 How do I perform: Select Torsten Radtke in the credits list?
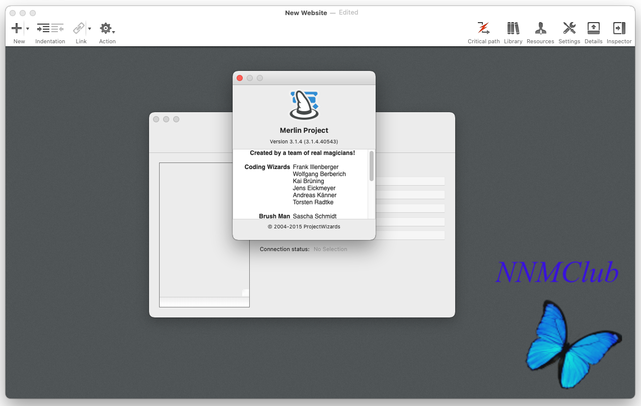point(313,202)
